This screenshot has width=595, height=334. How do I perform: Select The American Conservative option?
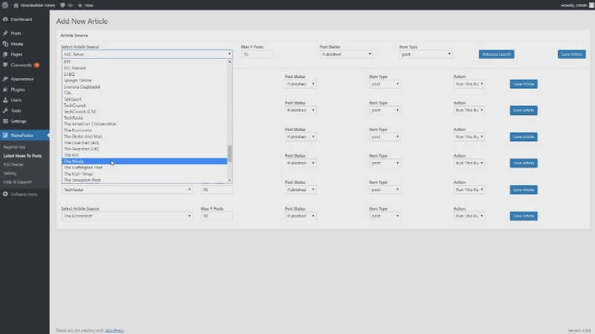[x=144, y=123]
